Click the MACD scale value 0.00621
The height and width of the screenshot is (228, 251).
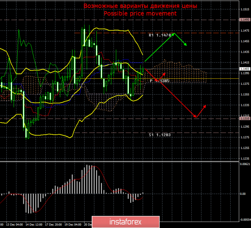(x=245, y=164)
